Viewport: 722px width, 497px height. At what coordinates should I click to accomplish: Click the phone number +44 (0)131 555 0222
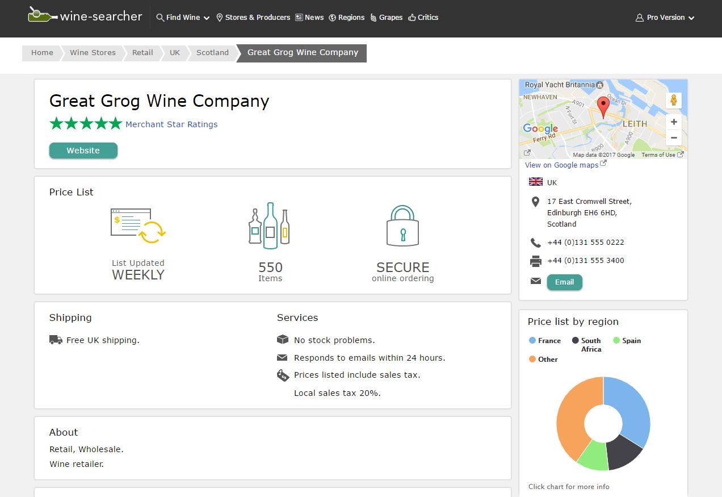click(x=586, y=243)
